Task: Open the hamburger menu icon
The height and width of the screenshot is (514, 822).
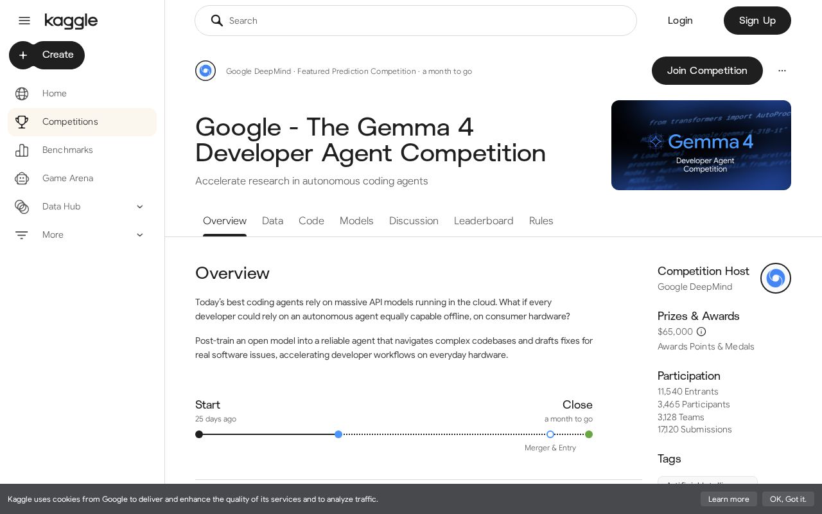Action: 24,21
